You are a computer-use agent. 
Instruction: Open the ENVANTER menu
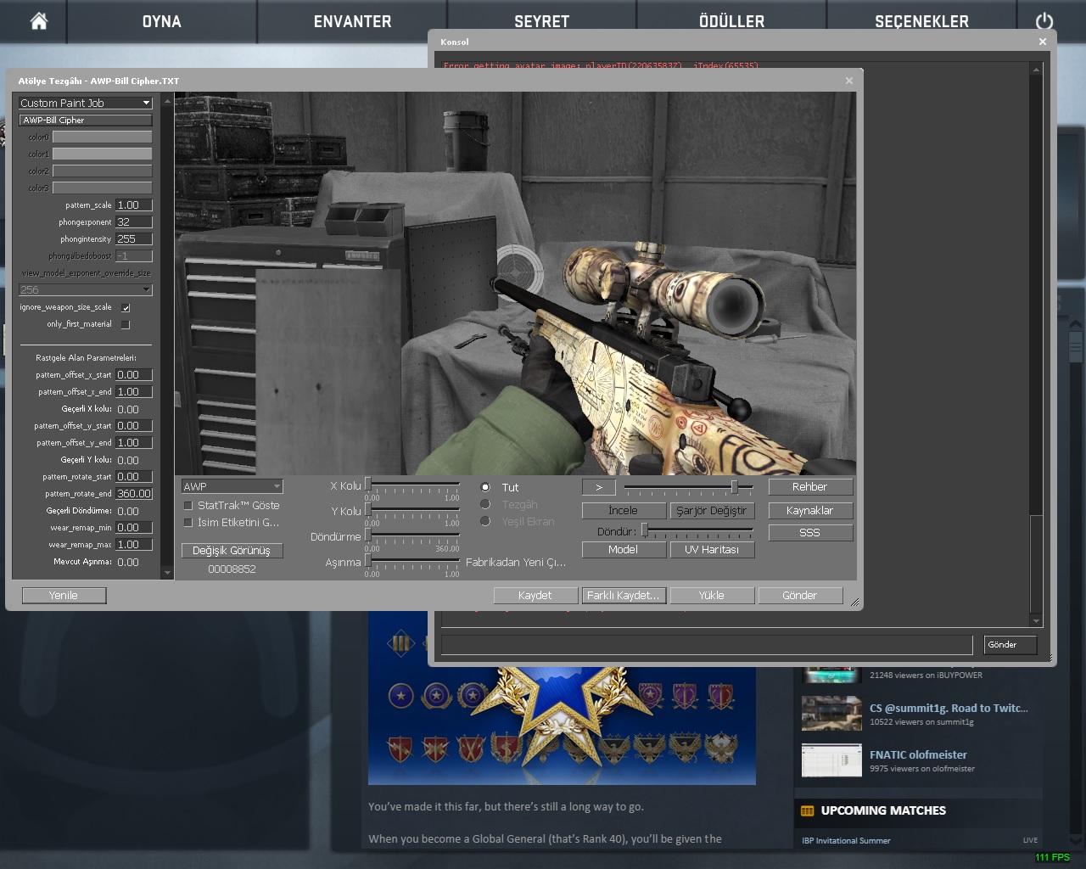tap(352, 21)
